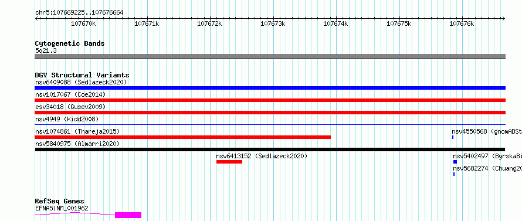Click the 107676k ruler tick label
The width and height of the screenshot is (522, 221).
pyautogui.click(x=462, y=24)
